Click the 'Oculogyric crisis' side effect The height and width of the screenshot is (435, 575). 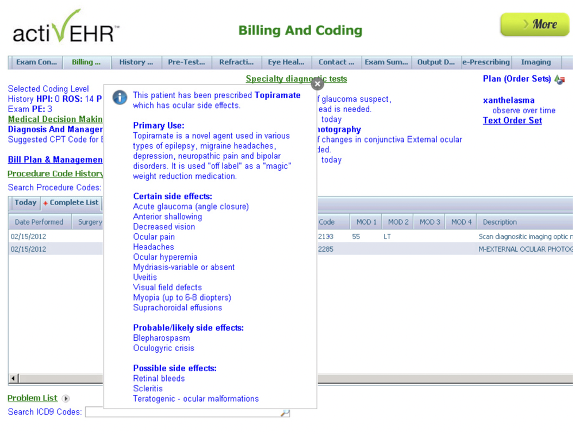(163, 348)
